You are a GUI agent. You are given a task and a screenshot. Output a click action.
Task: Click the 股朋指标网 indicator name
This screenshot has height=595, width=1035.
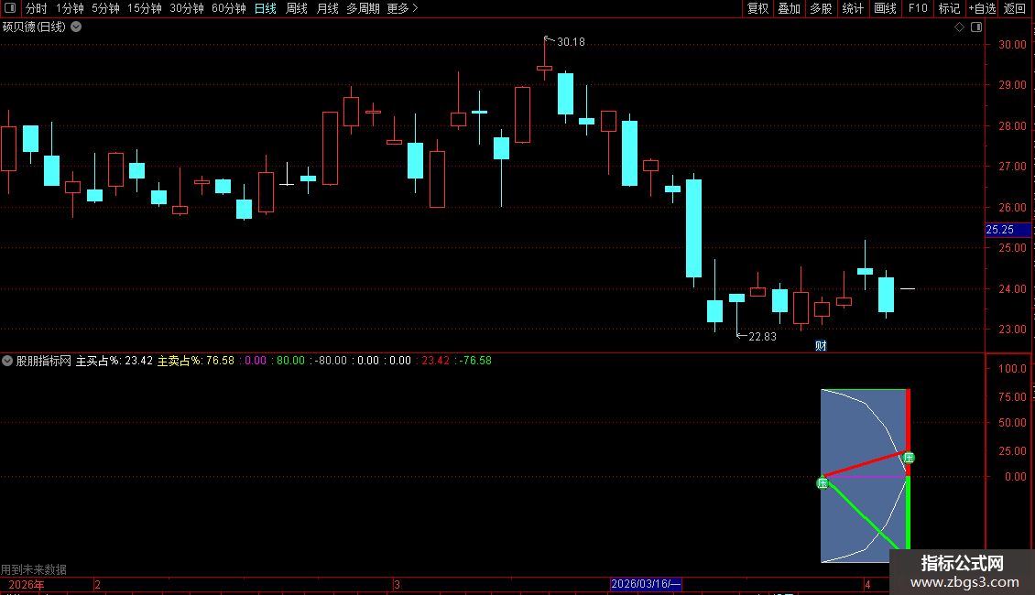(x=44, y=361)
